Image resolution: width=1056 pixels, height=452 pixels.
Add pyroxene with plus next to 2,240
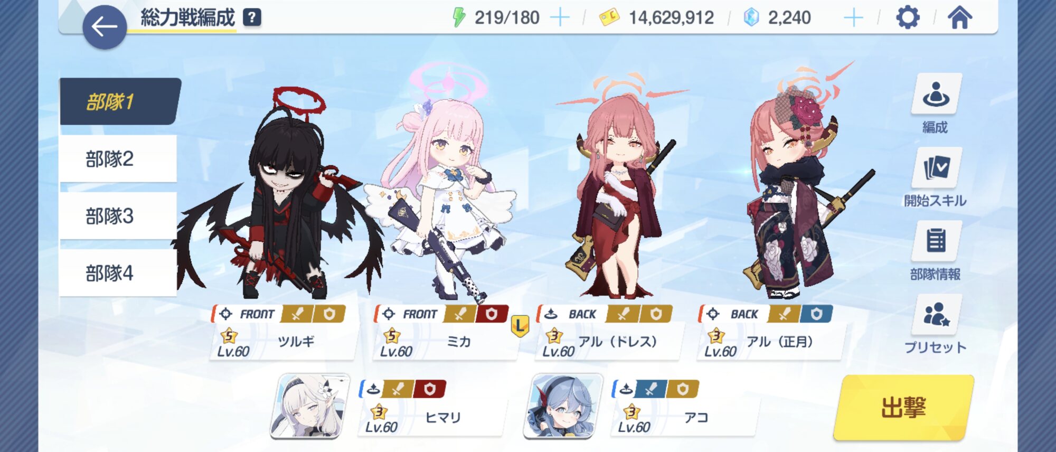click(x=853, y=17)
